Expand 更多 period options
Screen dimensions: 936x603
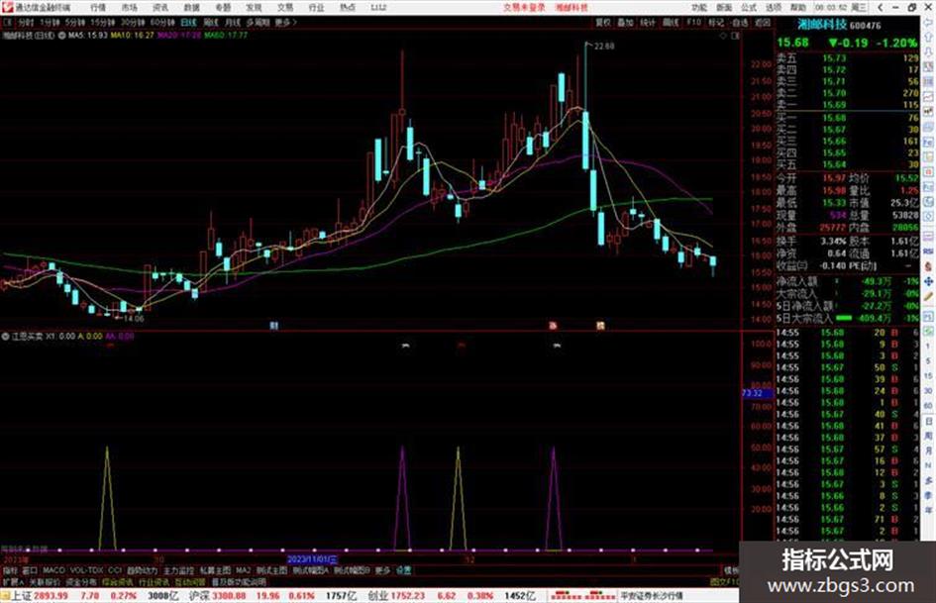(286, 22)
